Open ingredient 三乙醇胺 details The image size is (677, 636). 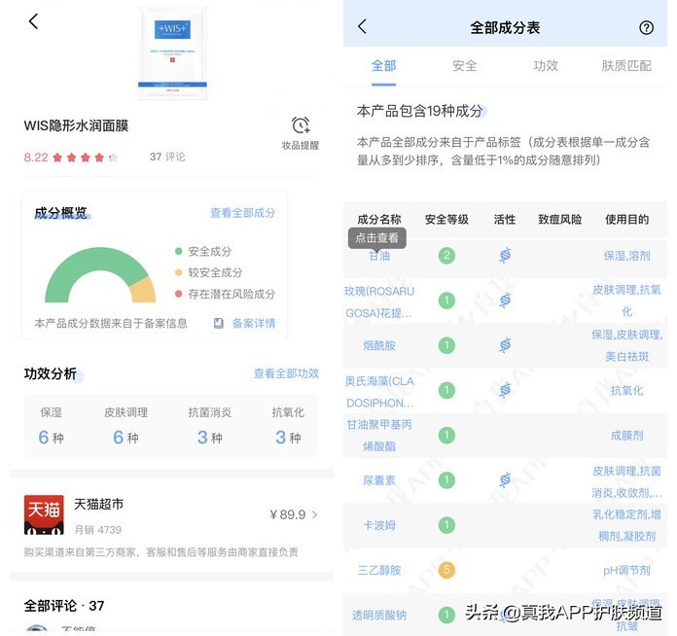tap(379, 570)
